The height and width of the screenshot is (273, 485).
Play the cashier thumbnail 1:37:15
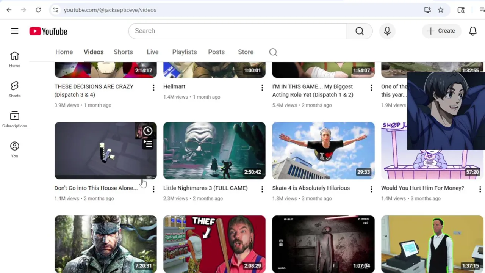432,244
